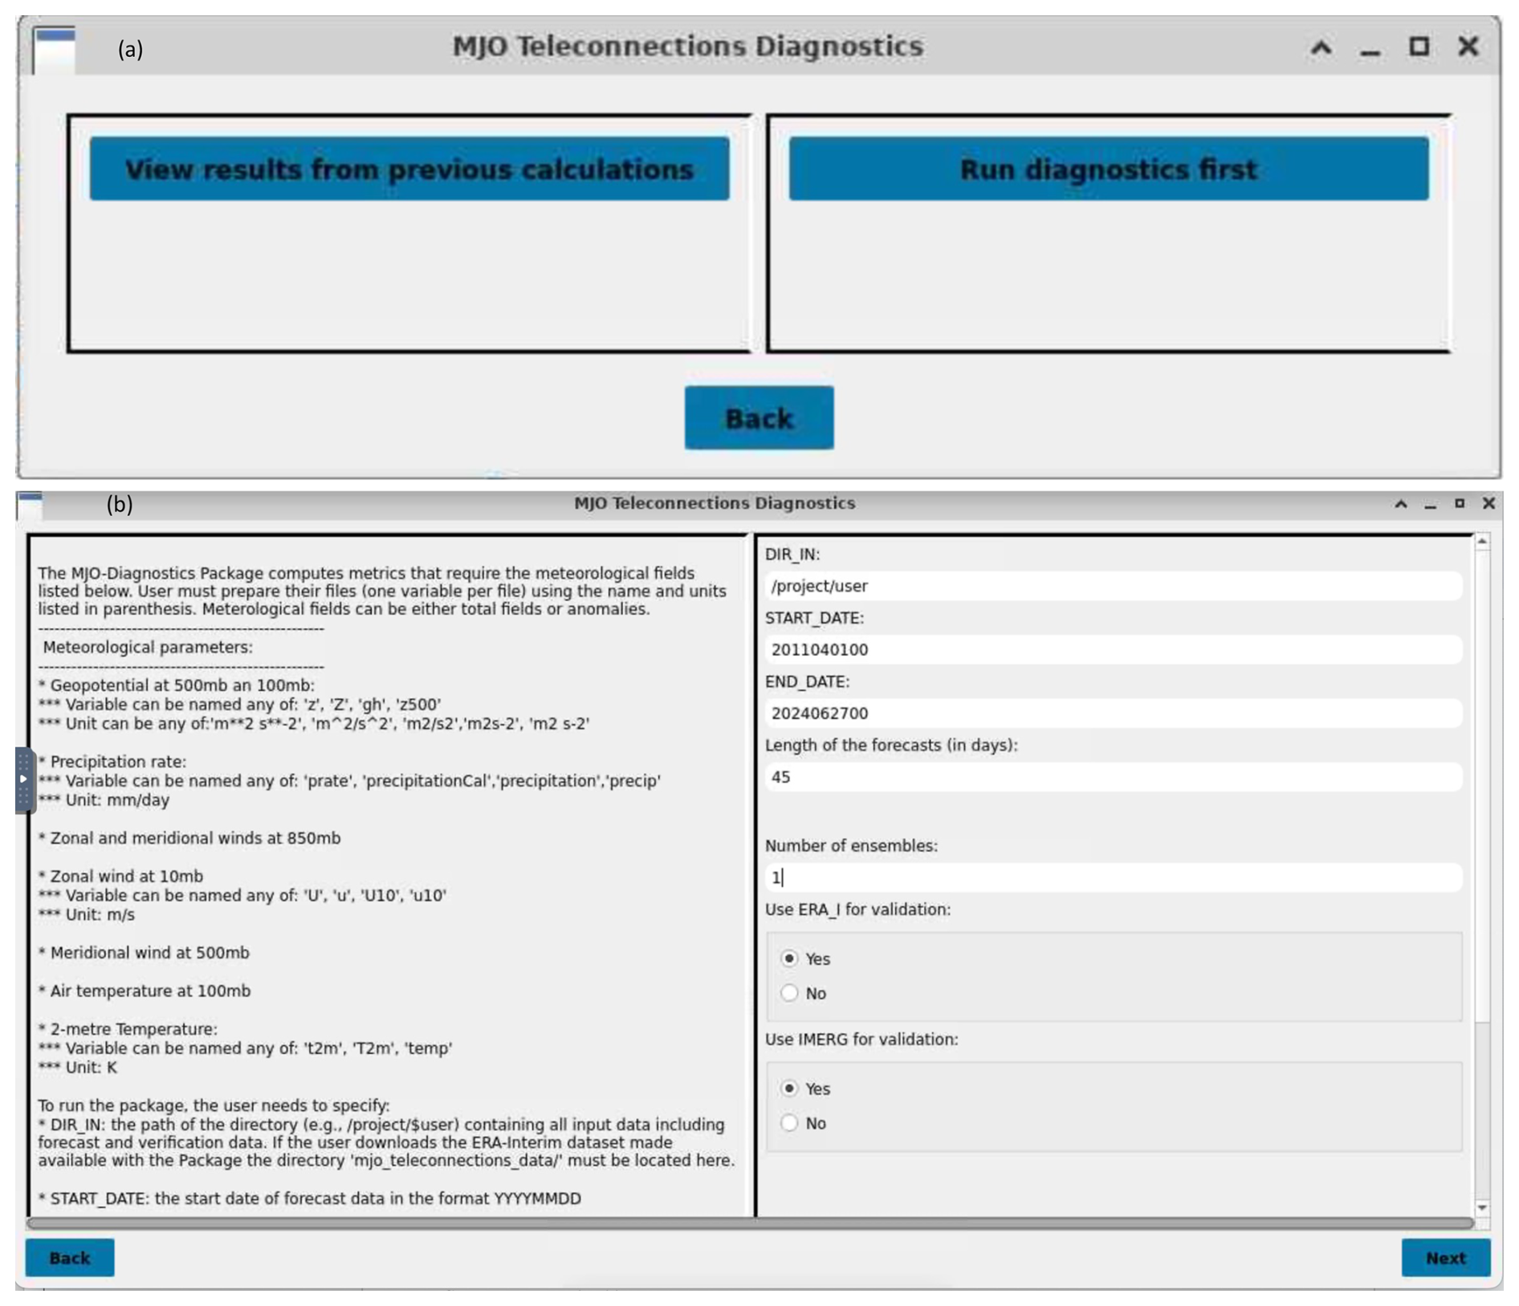Click Next to continue the diagnostics setup
The height and width of the screenshot is (1306, 1519).
[1445, 1258]
